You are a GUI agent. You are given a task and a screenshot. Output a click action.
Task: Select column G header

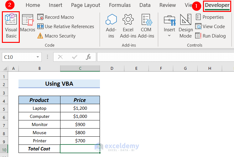pos(185,68)
